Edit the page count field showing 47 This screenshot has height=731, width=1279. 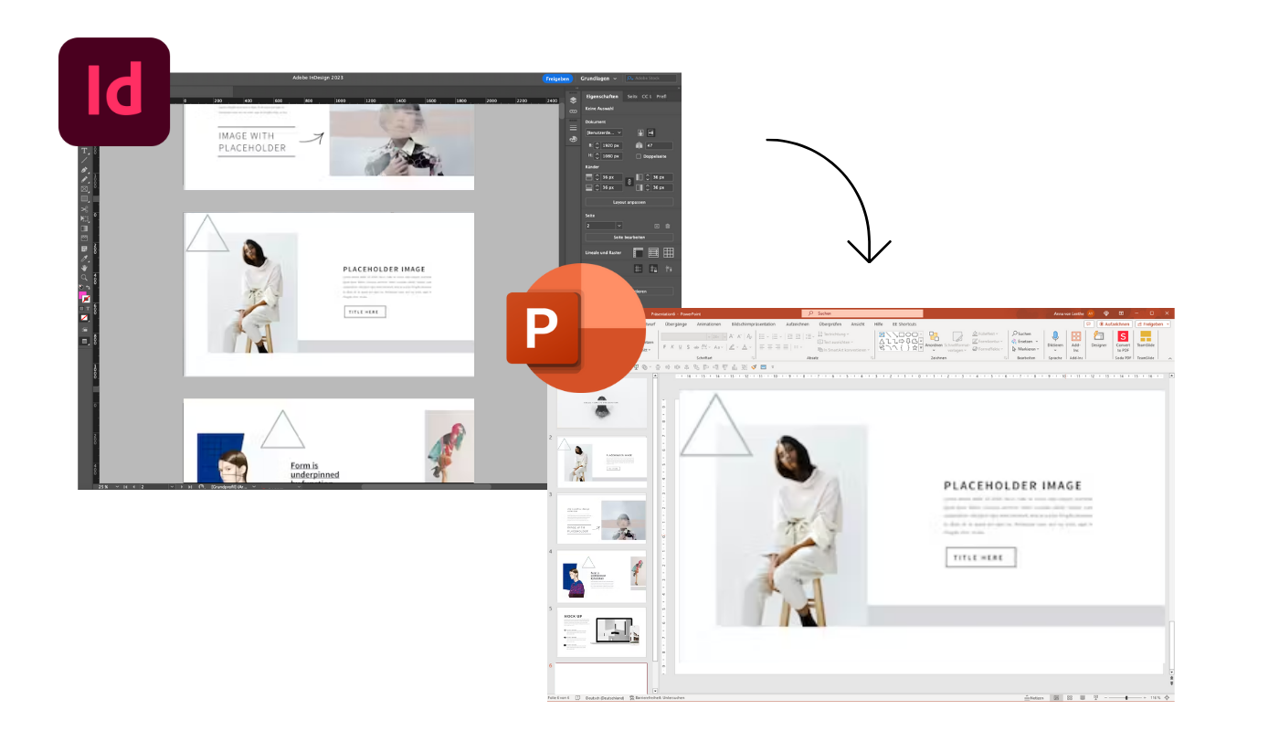(659, 145)
